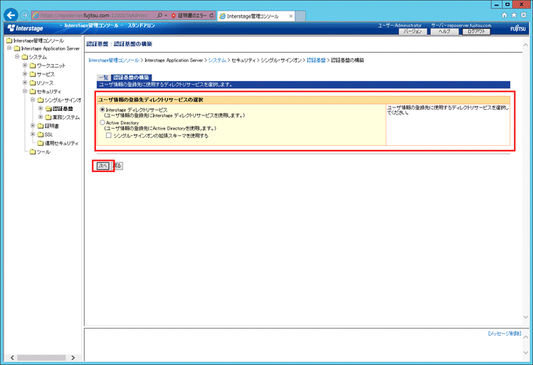Click the Fujitsu logo in header
The height and width of the screenshot is (365, 533).
click(518, 28)
